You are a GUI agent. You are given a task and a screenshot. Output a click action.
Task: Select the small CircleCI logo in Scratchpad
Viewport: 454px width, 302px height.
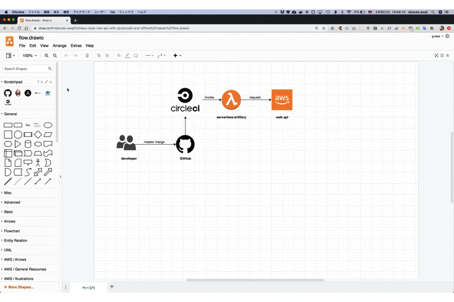click(8, 103)
